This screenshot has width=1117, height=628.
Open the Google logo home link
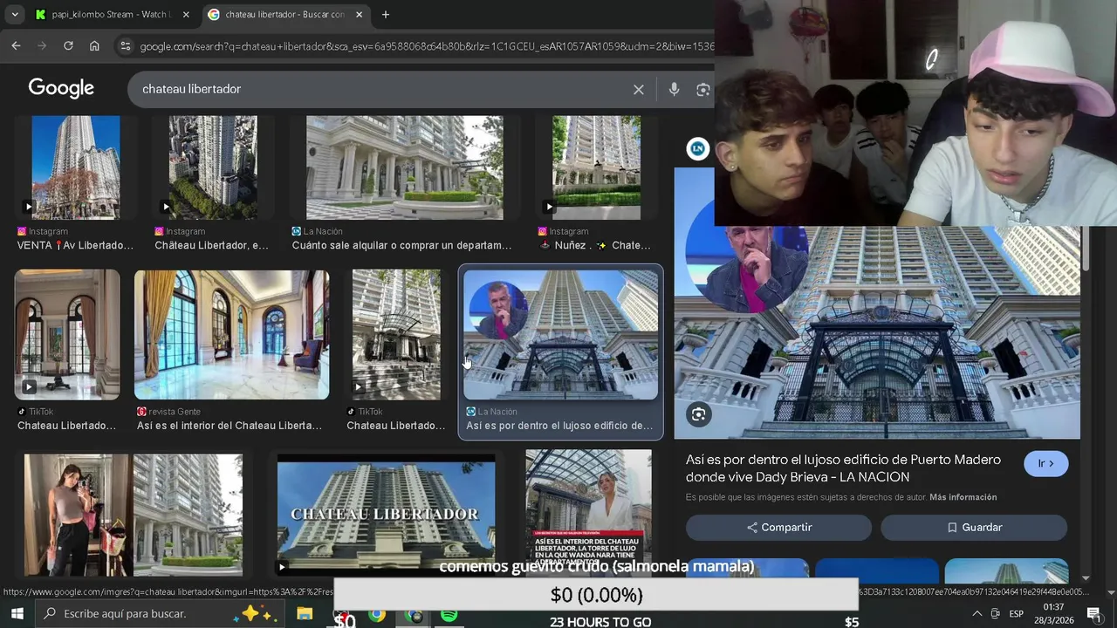point(61,88)
